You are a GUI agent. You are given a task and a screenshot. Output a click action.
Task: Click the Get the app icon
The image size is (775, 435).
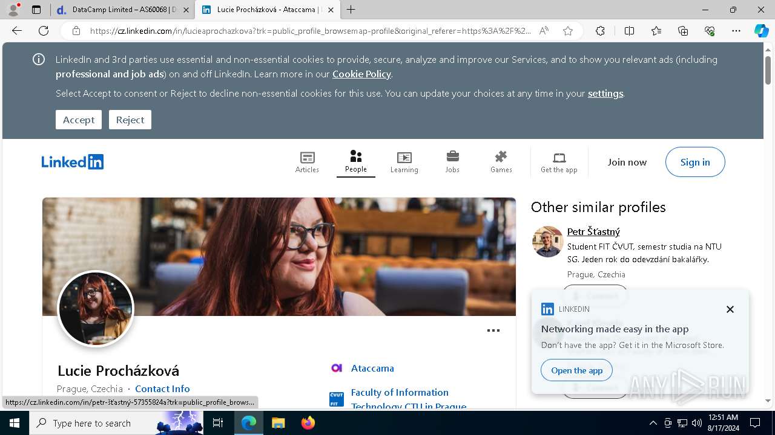click(559, 158)
